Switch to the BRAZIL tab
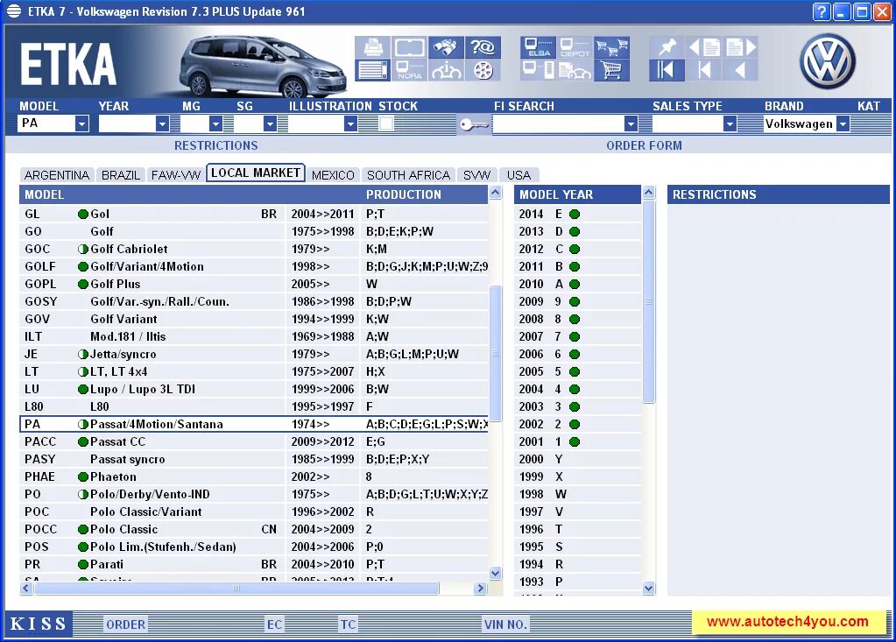The width and height of the screenshot is (896, 642). 121,175
